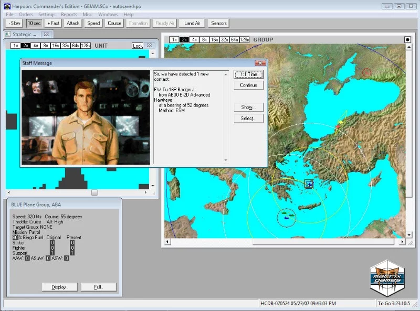420x311 pixels.
Task: Open the Reports menu
Action: [x=69, y=15]
